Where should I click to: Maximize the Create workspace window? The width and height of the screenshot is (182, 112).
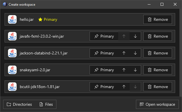pyautogui.click(x=162, y=4)
